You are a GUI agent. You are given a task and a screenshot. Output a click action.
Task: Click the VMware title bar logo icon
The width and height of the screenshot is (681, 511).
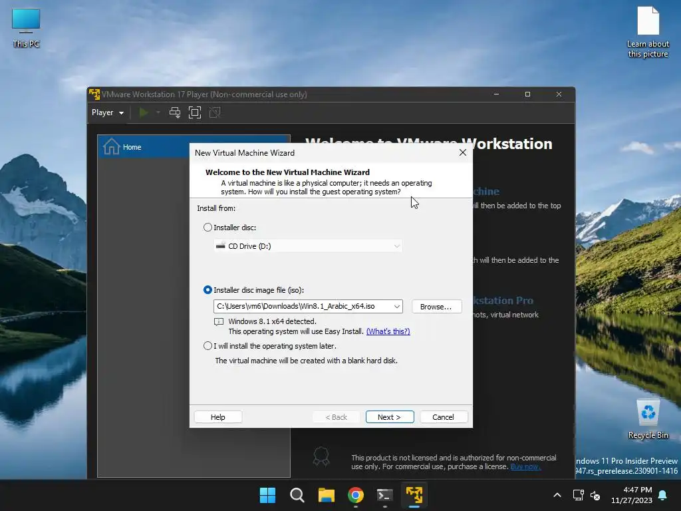coord(94,94)
